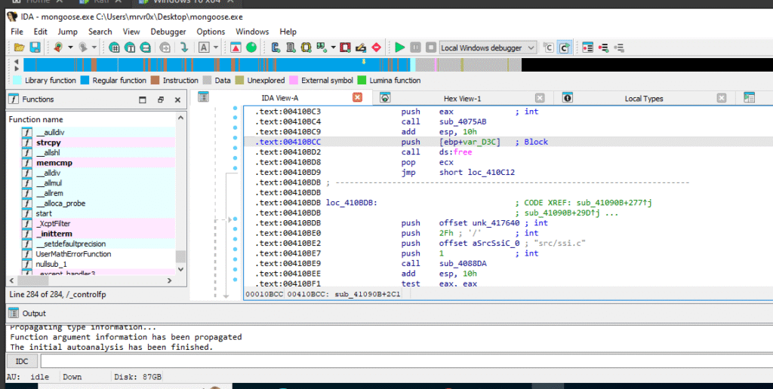Open names window toolbar icon with T

point(130,47)
